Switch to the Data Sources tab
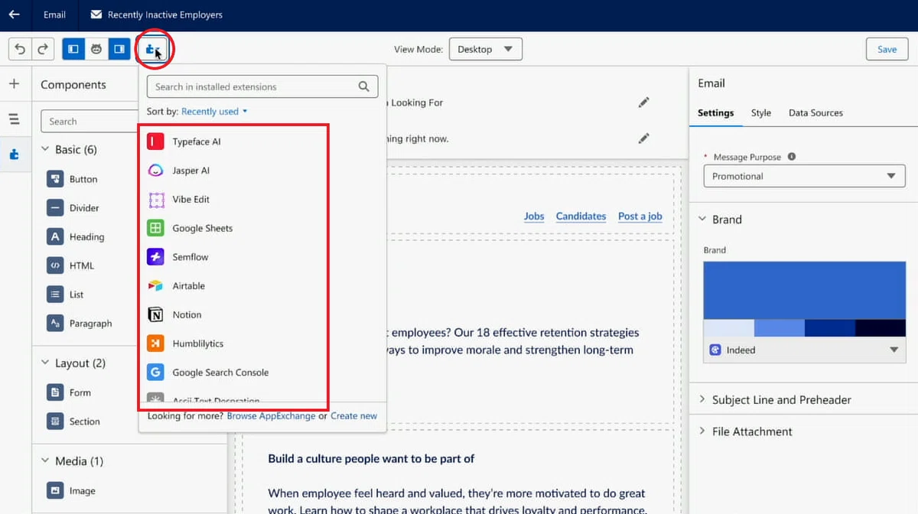Screen dimensions: 918x514 815,113
